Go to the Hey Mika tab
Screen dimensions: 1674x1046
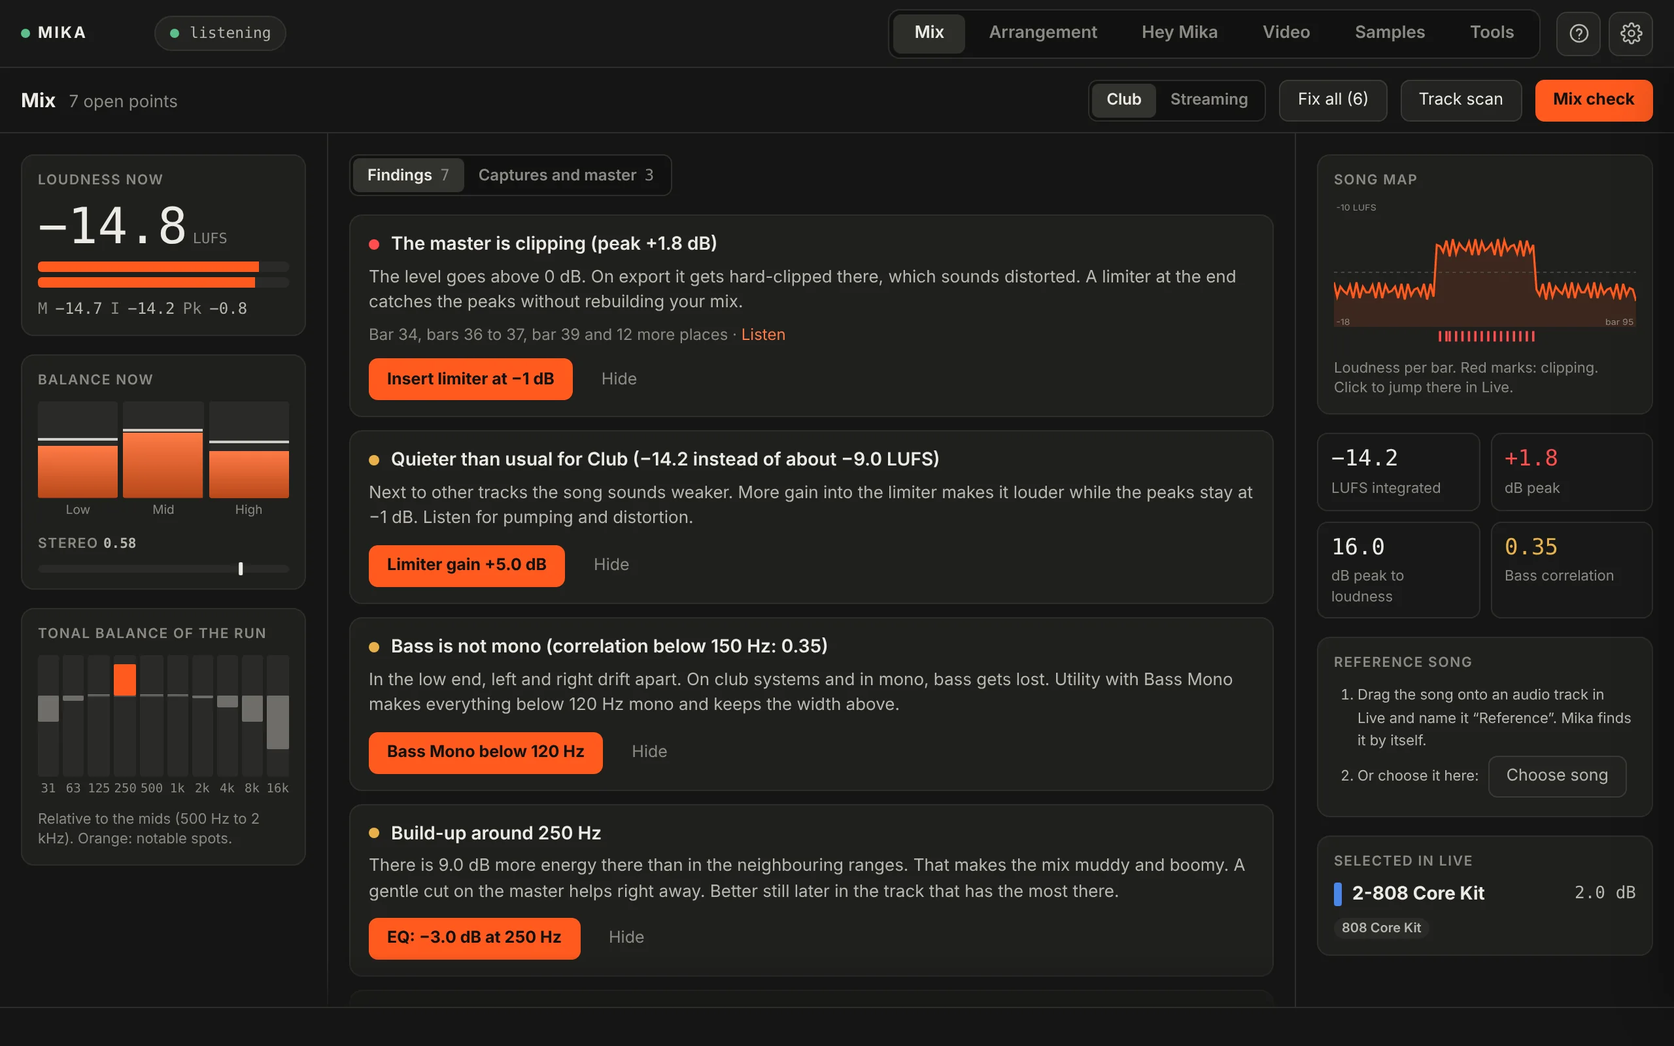[x=1180, y=33]
